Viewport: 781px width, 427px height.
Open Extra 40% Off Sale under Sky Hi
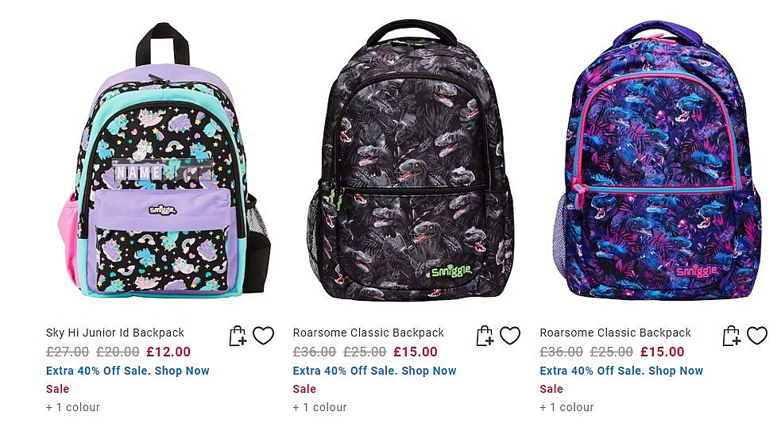[x=127, y=371]
